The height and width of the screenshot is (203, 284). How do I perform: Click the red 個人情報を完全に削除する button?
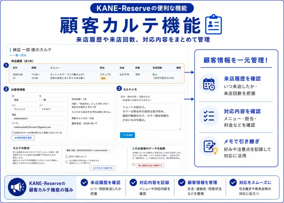click(150, 166)
